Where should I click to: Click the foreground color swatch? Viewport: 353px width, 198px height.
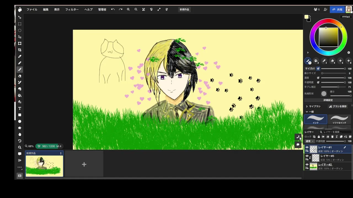coord(306,17)
